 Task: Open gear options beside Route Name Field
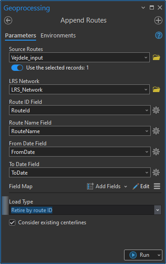(x=156, y=131)
